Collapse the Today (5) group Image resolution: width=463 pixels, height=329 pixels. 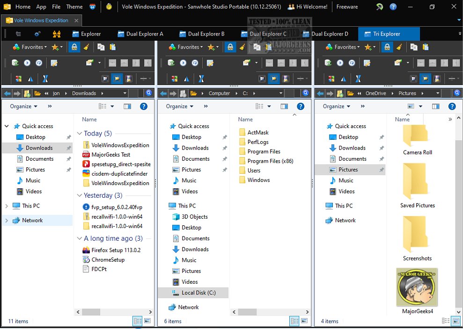[x=80, y=134]
